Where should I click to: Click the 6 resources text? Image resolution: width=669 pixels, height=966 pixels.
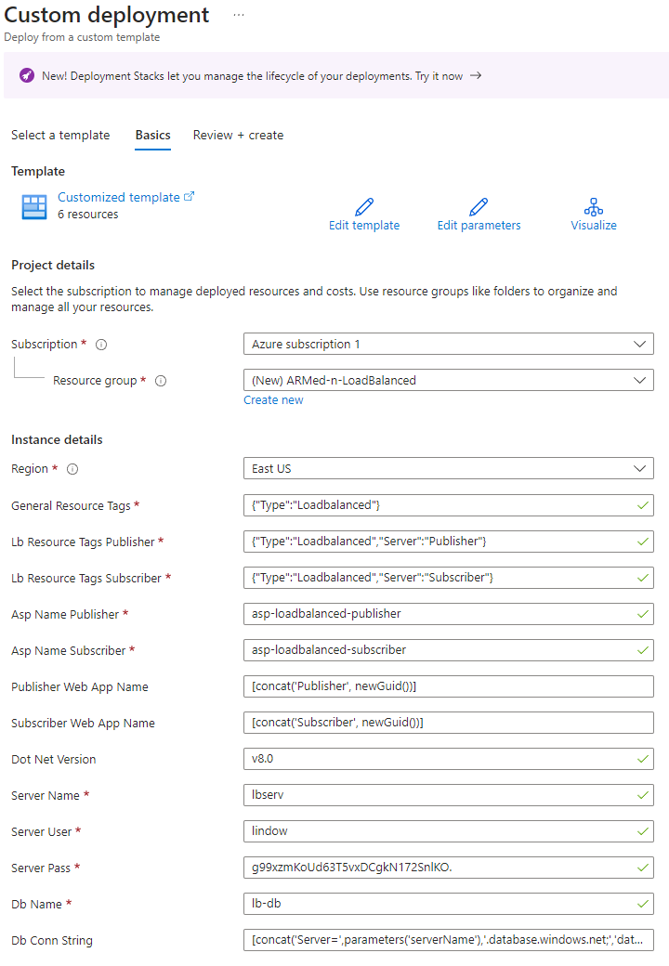point(88,215)
